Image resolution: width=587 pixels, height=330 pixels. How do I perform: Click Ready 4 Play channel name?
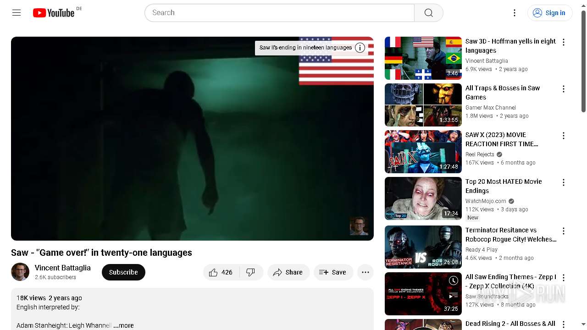pyautogui.click(x=482, y=250)
